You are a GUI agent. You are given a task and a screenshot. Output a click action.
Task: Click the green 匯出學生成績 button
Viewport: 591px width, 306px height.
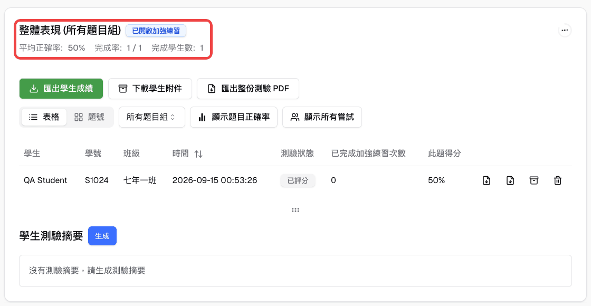(x=61, y=89)
